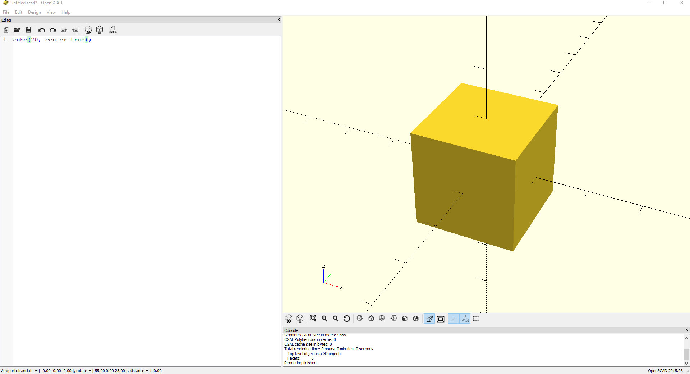This screenshot has width=690, height=374.
Task: Reset the 3D view orientation
Action: tap(347, 319)
